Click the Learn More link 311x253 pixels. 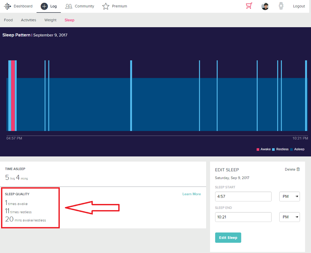[x=191, y=194]
